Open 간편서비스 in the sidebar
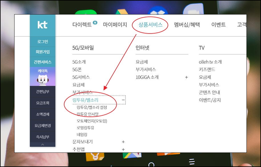This screenshot has height=167, width=261. tap(43, 62)
